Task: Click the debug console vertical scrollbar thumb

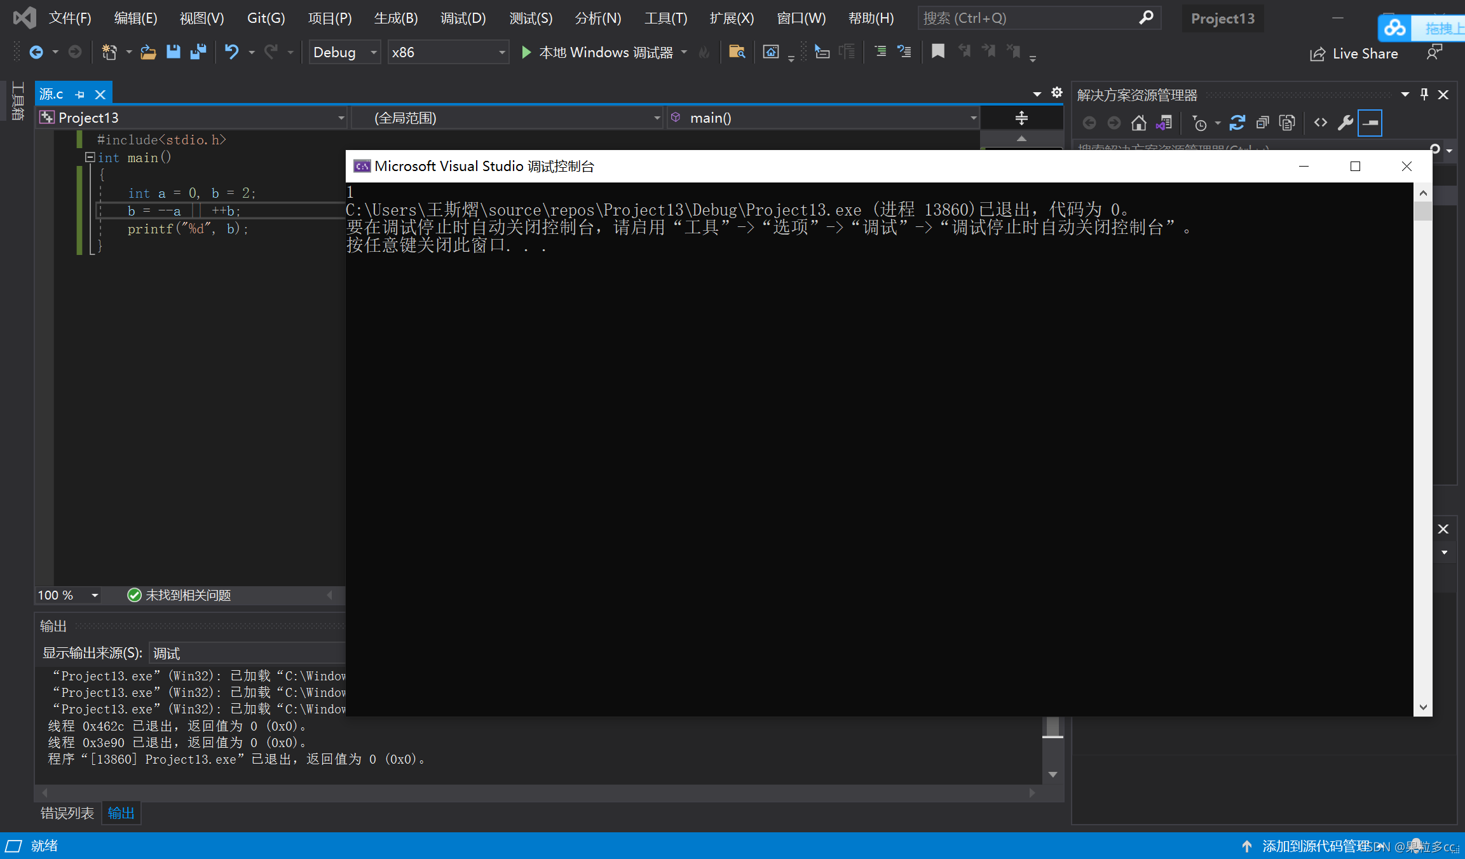Action: point(1423,210)
